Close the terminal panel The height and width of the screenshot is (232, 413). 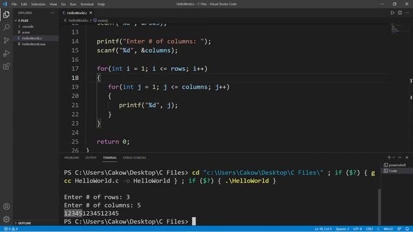click(x=407, y=157)
